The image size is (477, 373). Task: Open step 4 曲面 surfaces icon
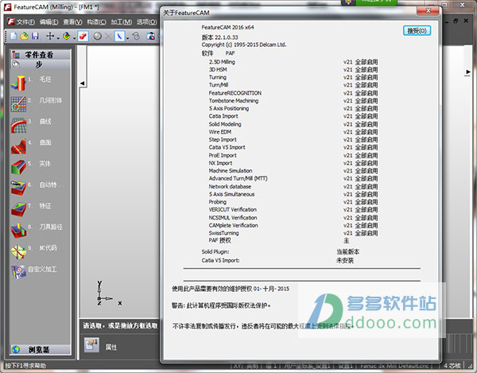(18, 146)
